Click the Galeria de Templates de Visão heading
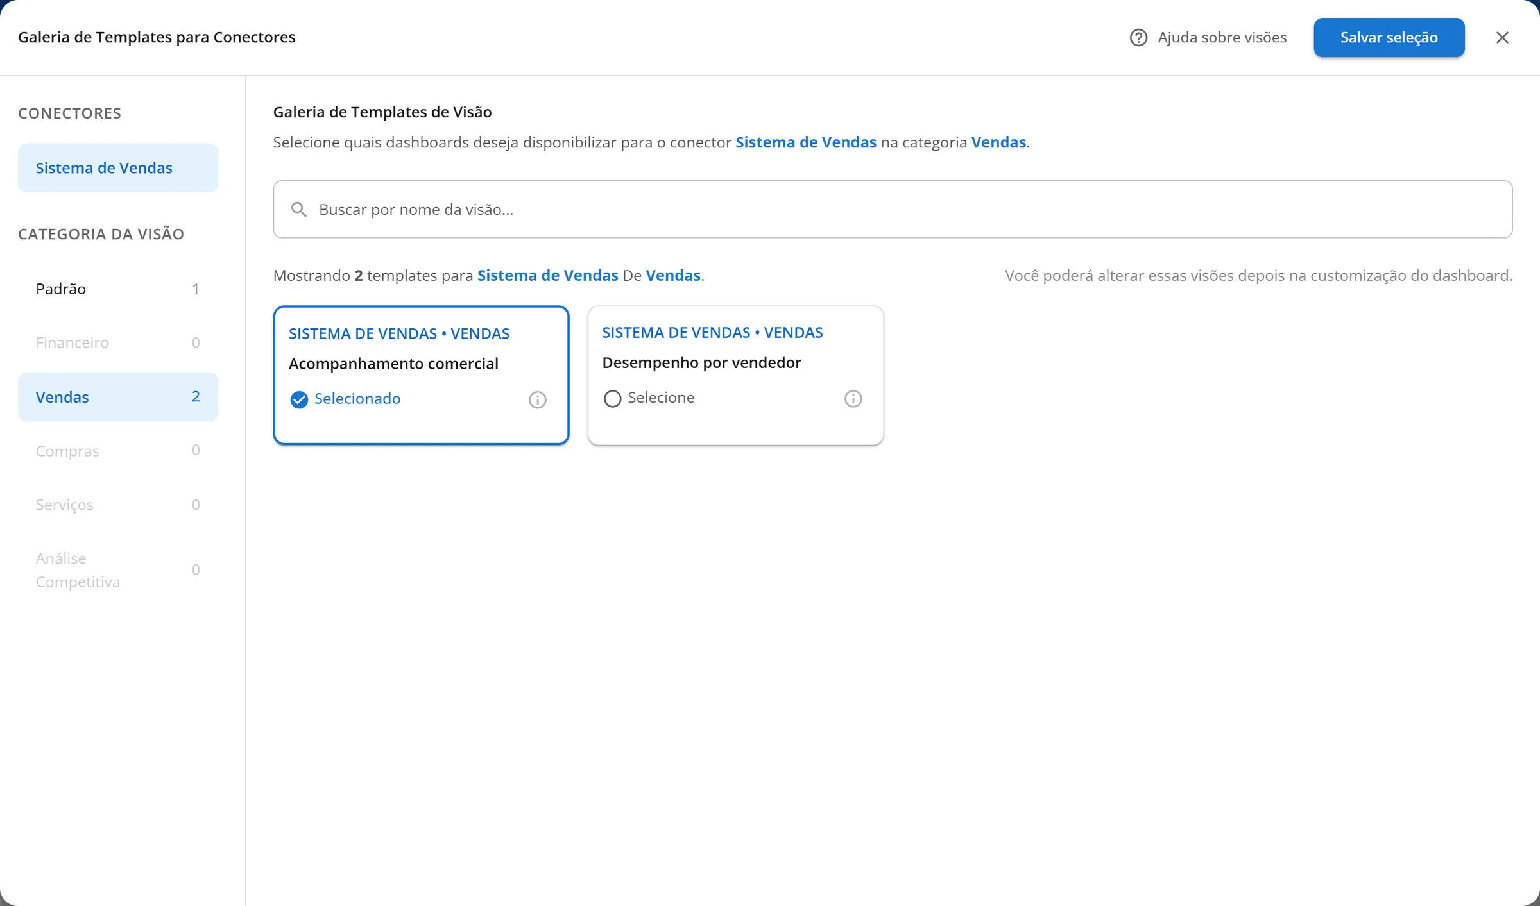Viewport: 1540px width, 906px height. click(x=382, y=112)
